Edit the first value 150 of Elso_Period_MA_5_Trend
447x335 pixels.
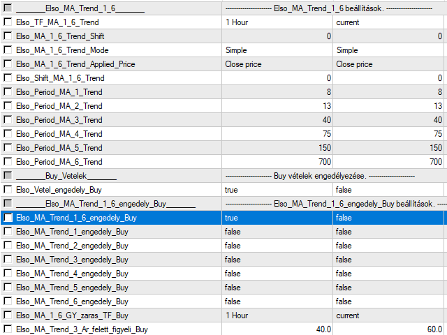point(277,148)
